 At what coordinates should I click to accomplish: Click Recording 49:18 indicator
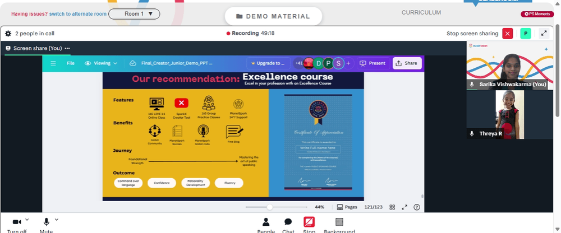tap(250, 33)
